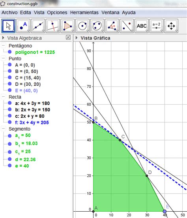The image size is (187, 218).
Task: Select the Reflect about Line tool
Action: 127,26
